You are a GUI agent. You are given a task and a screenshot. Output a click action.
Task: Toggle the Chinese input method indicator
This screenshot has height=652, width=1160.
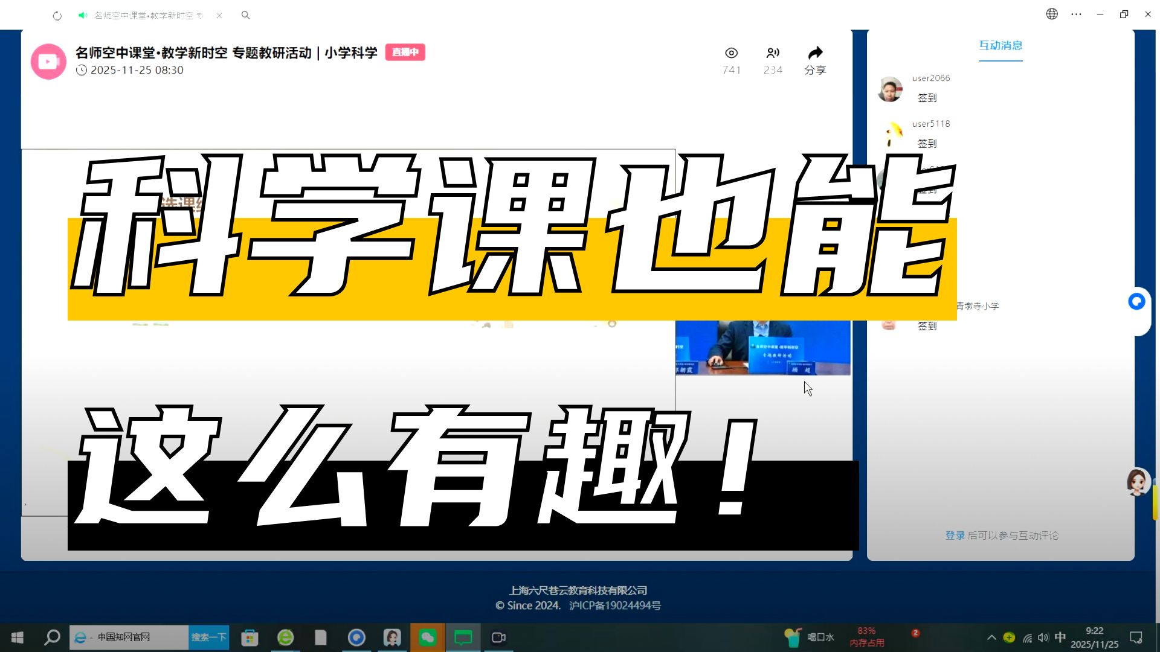pos(1060,638)
